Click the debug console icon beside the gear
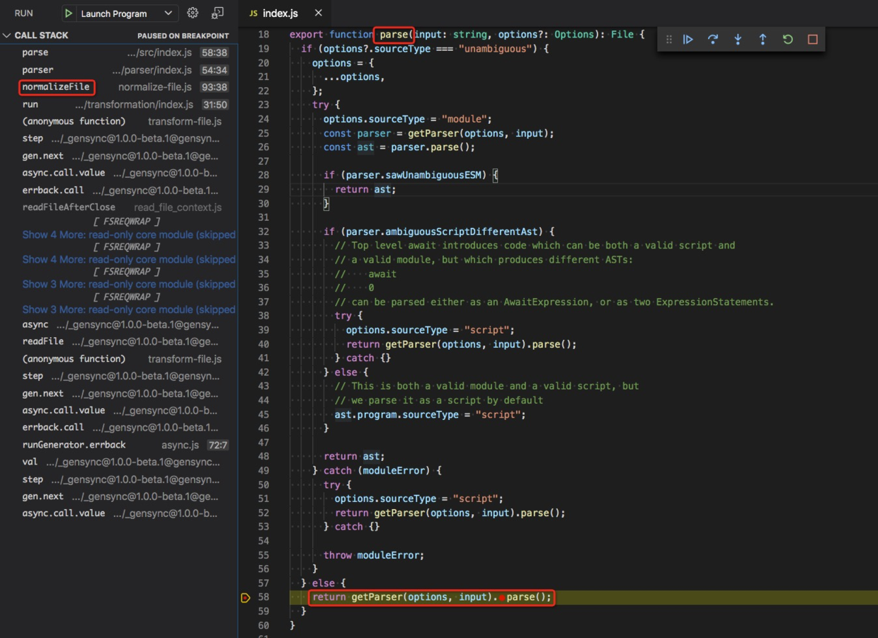878x638 pixels. (217, 13)
